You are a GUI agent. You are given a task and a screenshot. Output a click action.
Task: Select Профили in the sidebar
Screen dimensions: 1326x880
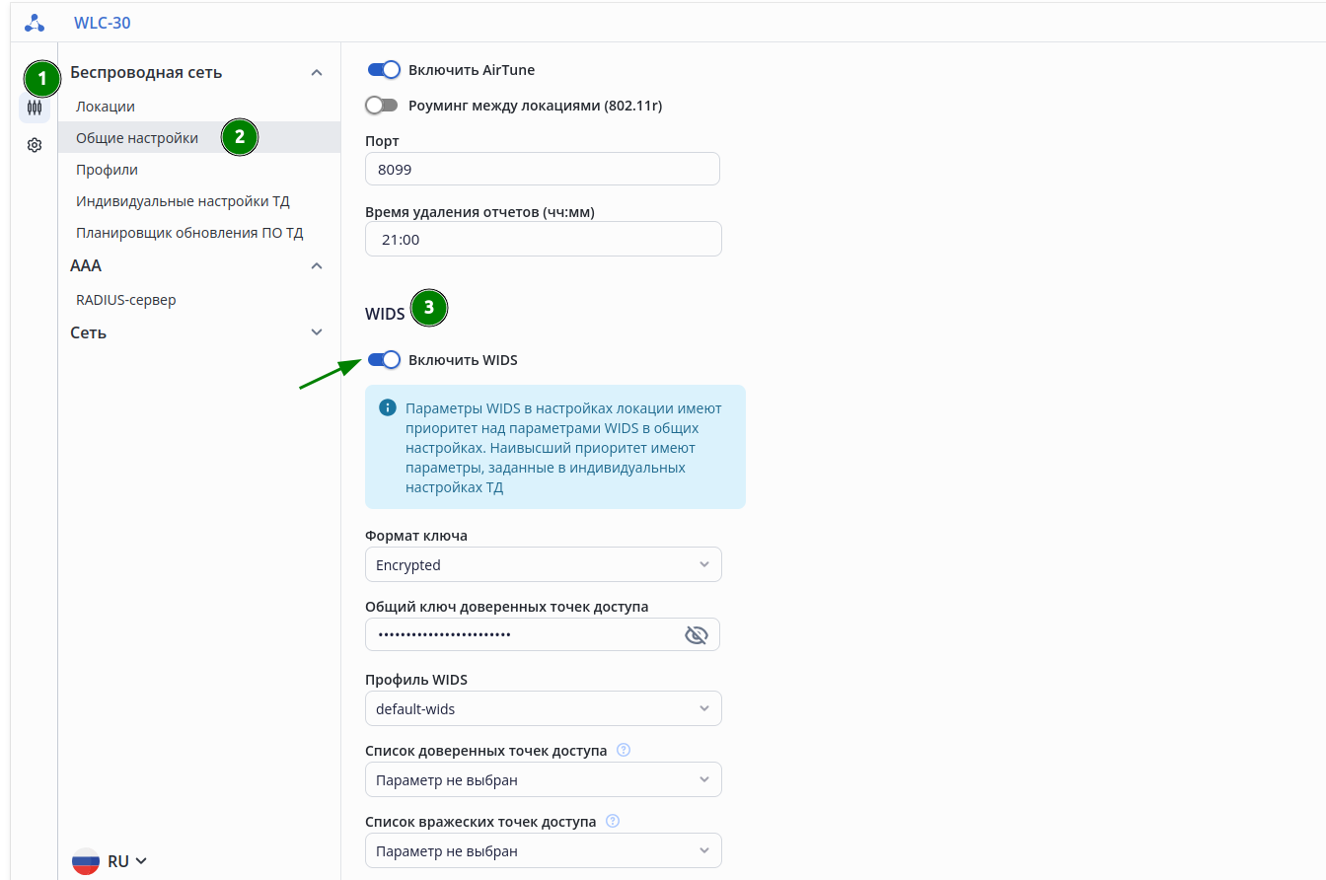[108, 170]
